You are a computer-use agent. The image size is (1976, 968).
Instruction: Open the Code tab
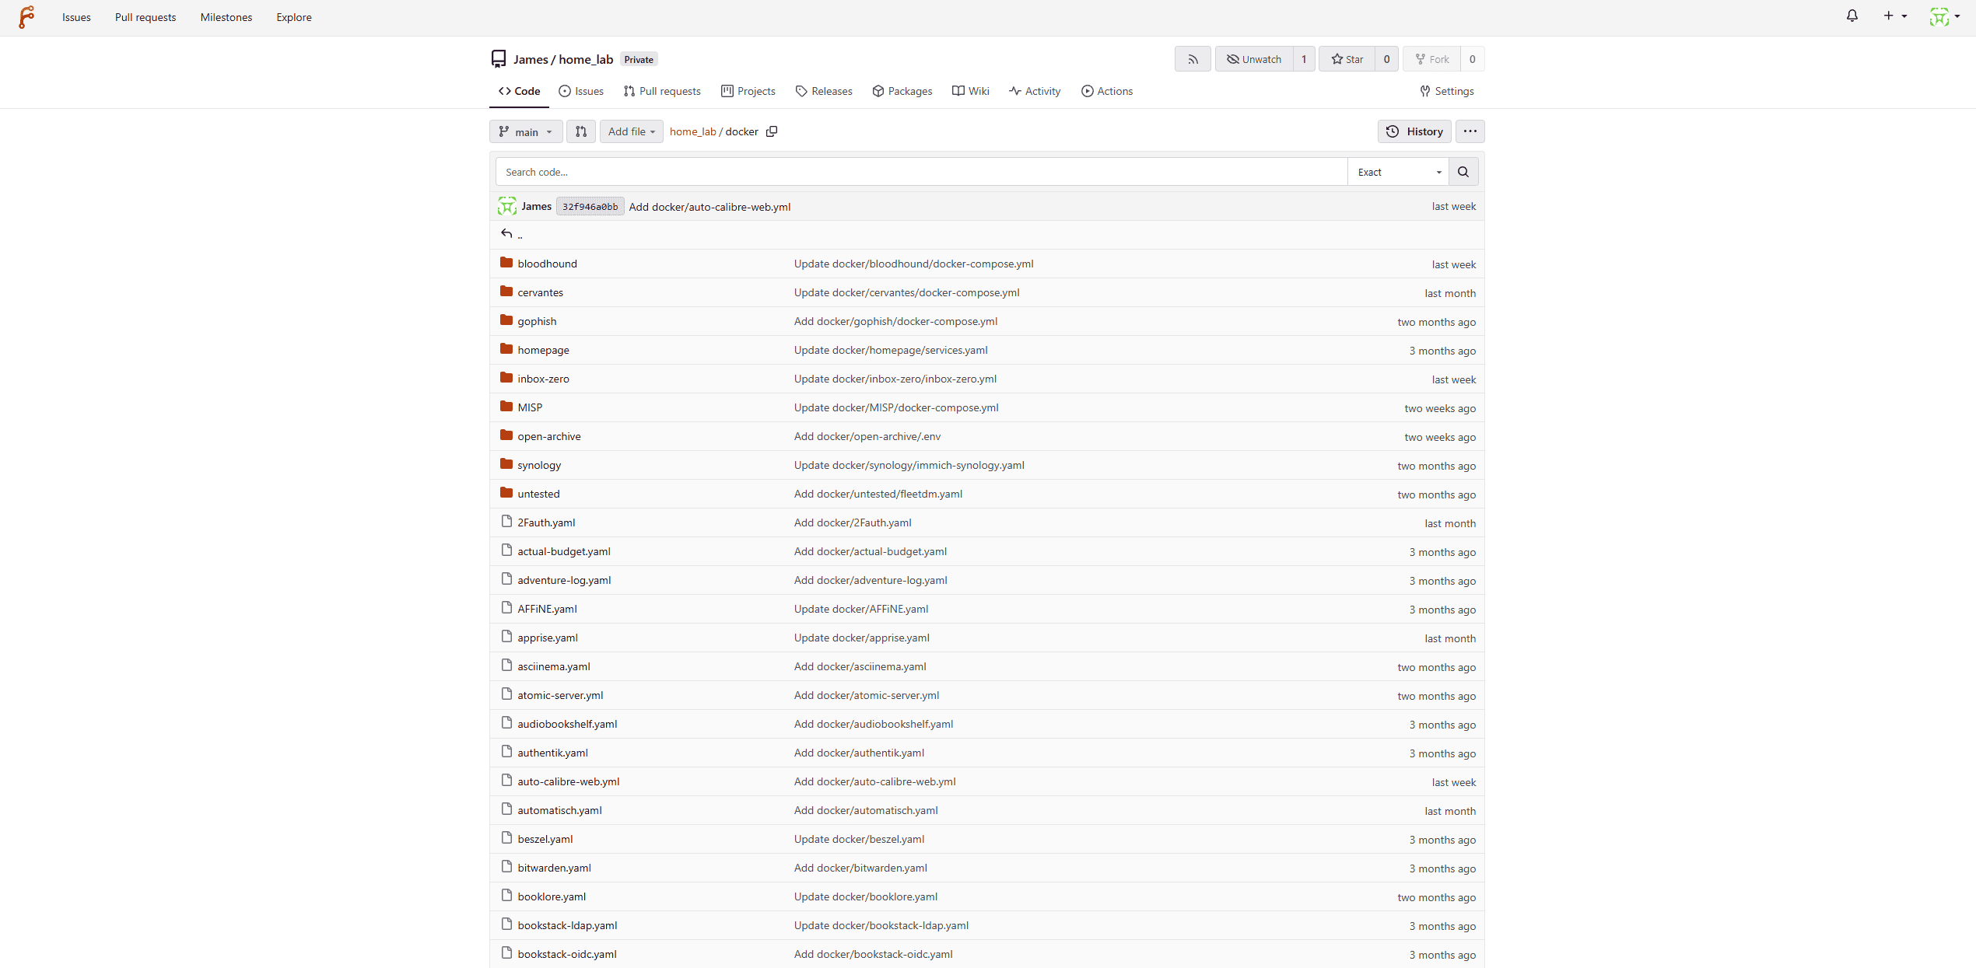519,91
